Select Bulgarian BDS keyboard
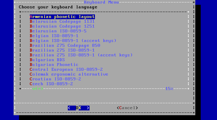The height and width of the screenshot is (120, 217). [x=47, y=60]
